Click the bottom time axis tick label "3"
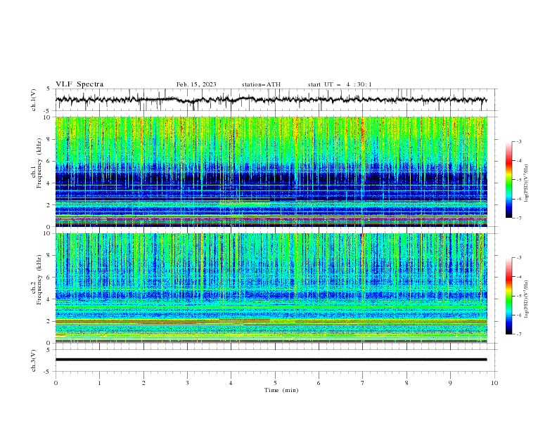The width and height of the screenshot is (557, 430). pyautogui.click(x=187, y=383)
